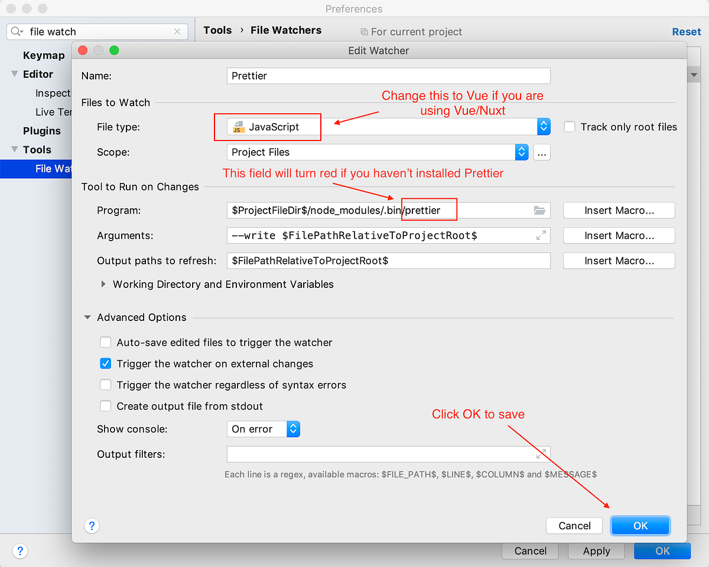
Task: Enable 'Track only root files'
Action: tap(569, 126)
